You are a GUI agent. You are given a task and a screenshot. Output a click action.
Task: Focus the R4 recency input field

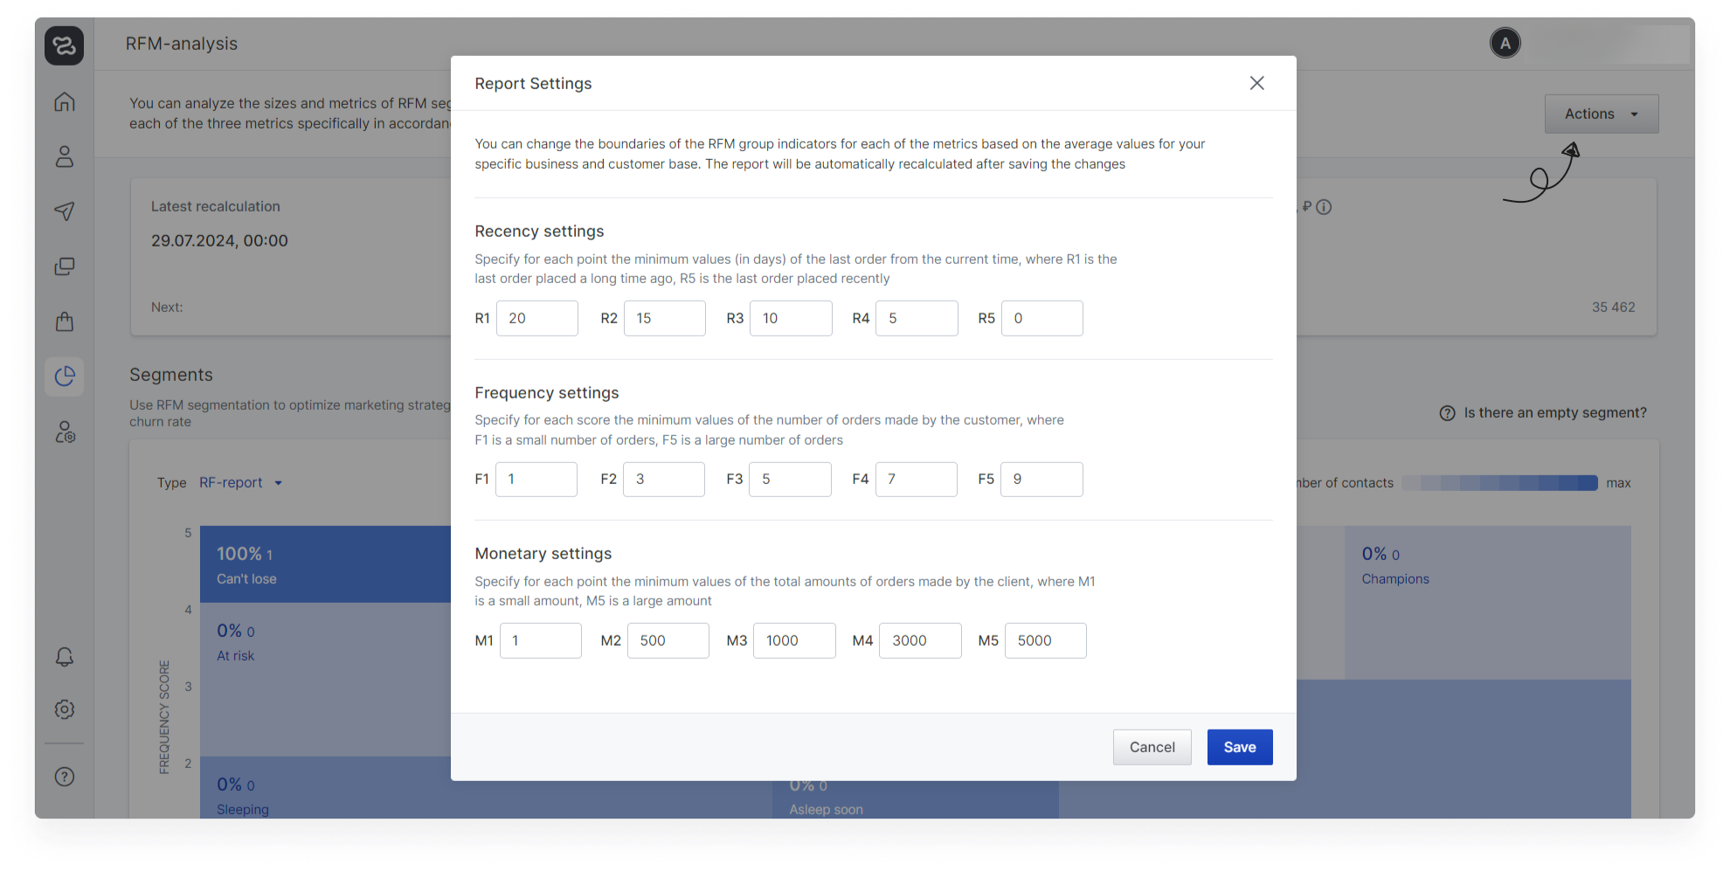(x=917, y=319)
